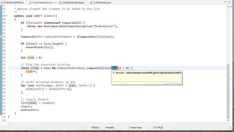Click the '53 : 68 [4]' cursor position indicator
The height and width of the screenshot is (132, 234).
[x=158, y=128]
